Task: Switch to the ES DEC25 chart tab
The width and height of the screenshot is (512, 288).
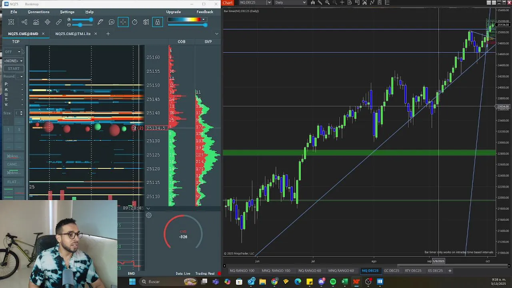Action: [436, 271]
